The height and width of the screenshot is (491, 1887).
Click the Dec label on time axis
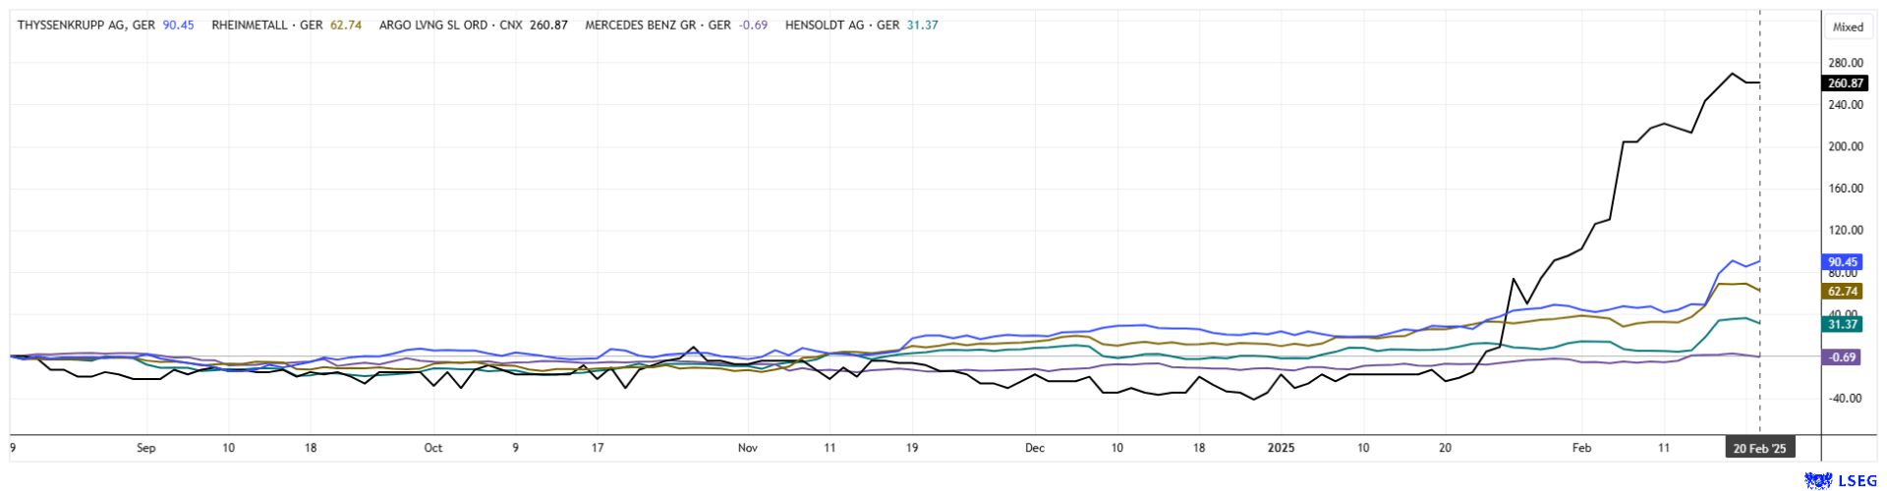[1035, 449]
